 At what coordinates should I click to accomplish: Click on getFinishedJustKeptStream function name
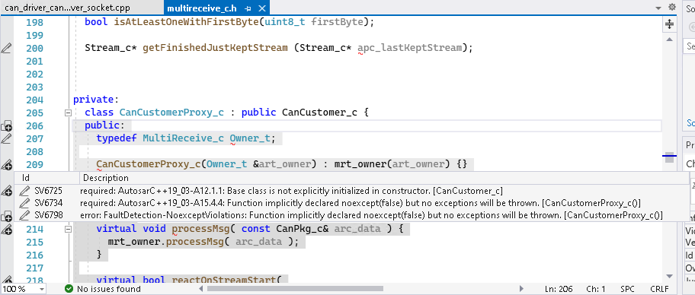215,48
